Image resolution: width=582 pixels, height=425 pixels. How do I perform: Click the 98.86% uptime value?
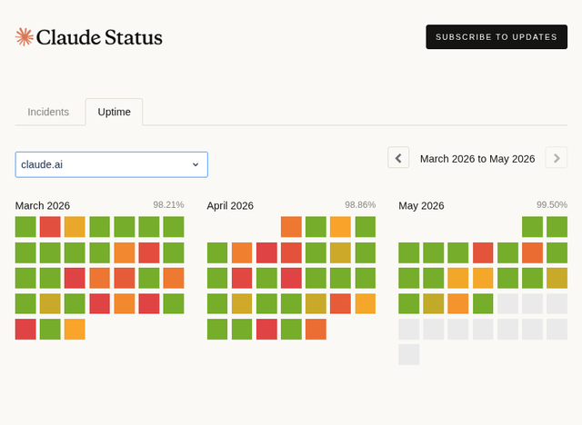pyautogui.click(x=360, y=204)
